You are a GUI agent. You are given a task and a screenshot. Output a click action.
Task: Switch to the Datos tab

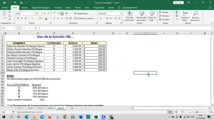[x=68, y=8]
